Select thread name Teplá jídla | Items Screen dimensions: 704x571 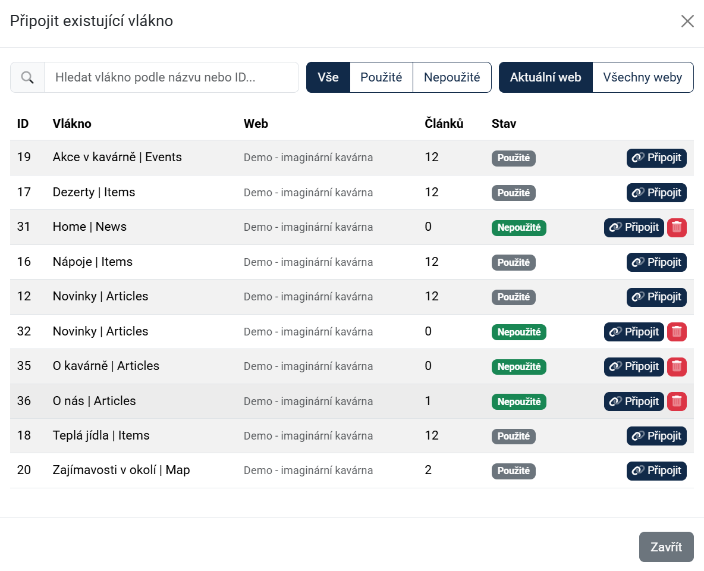click(101, 435)
